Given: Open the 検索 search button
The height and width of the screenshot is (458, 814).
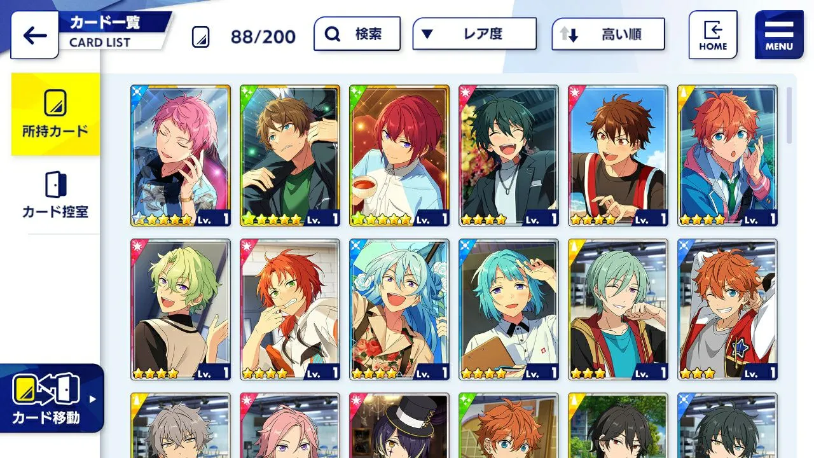Looking at the screenshot, I should [x=357, y=34].
